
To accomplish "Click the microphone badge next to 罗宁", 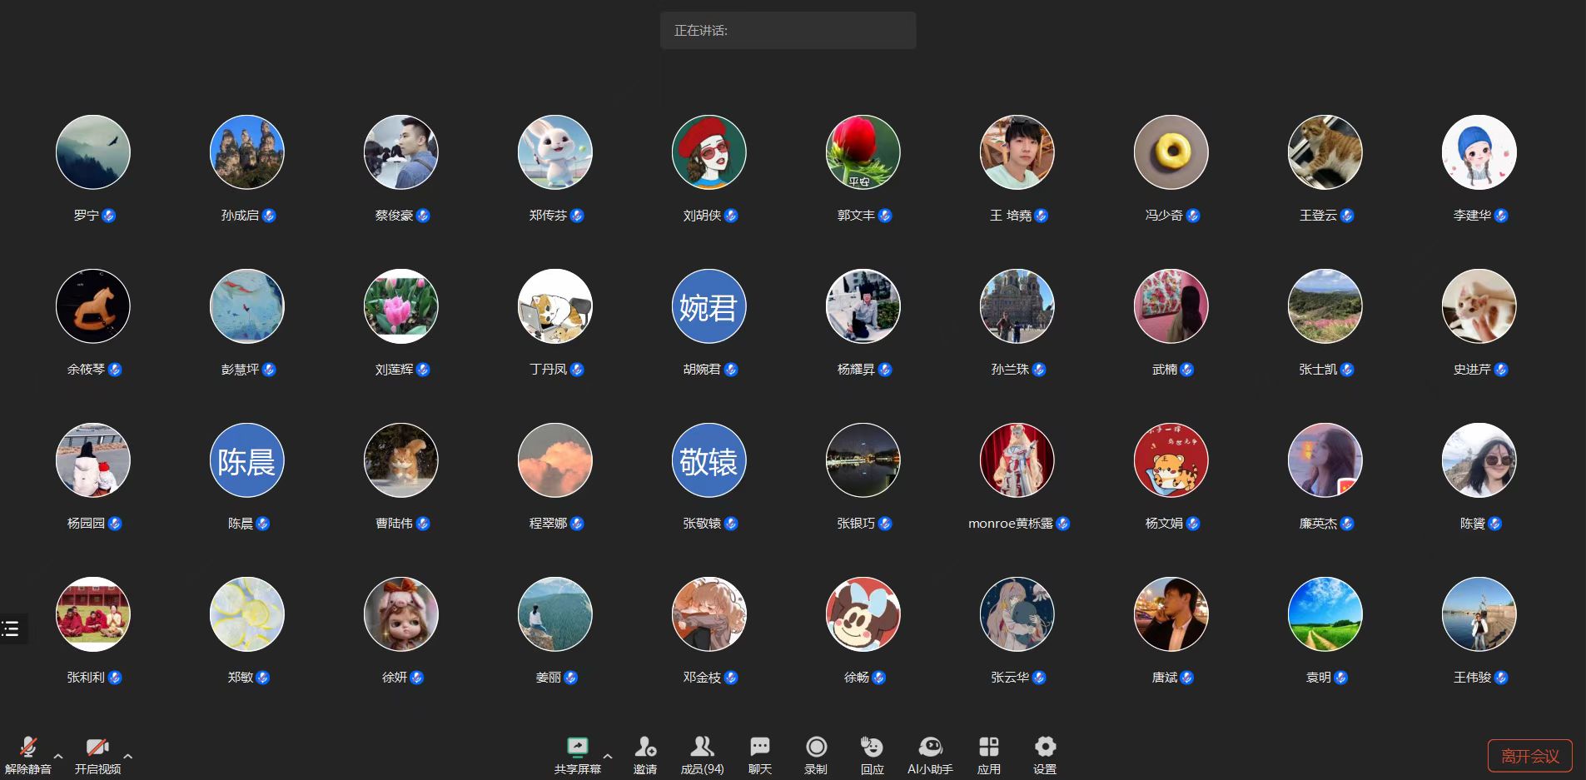I will pos(109,216).
